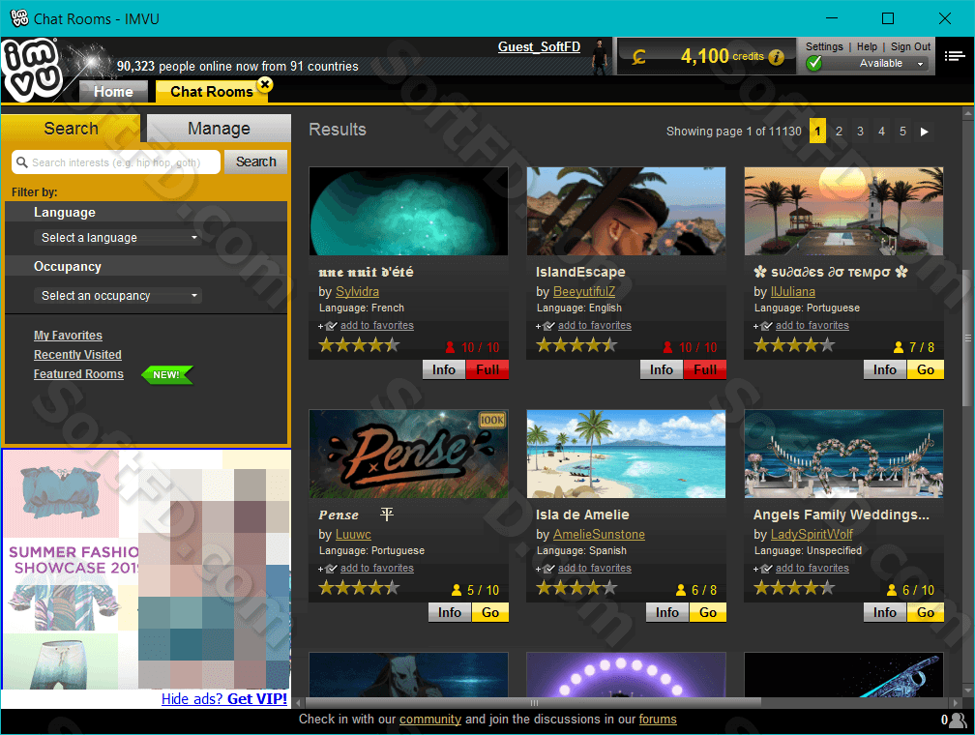Open the Manage panel tab
This screenshot has height=735, width=975.
tap(219, 129)
